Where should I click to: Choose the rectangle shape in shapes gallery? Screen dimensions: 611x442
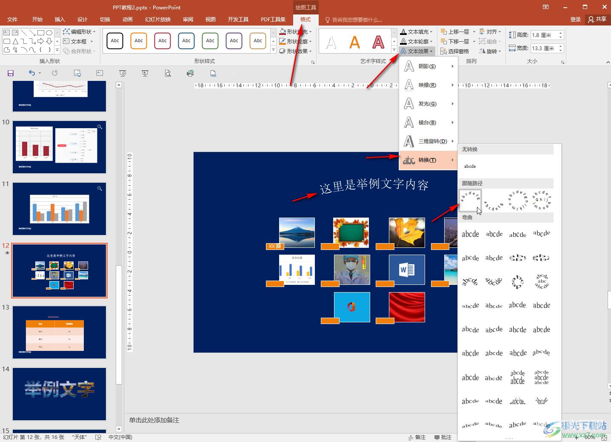coord(41,33)
